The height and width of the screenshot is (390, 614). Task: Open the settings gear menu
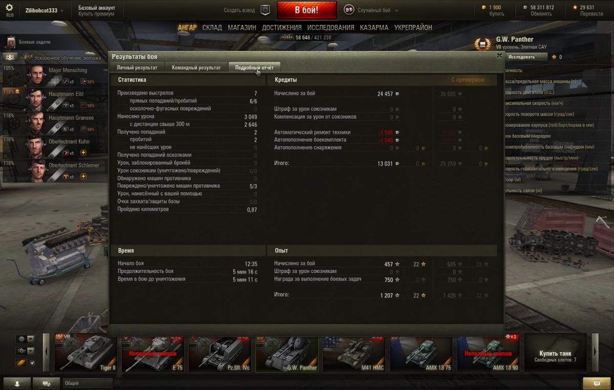[9, 8]
